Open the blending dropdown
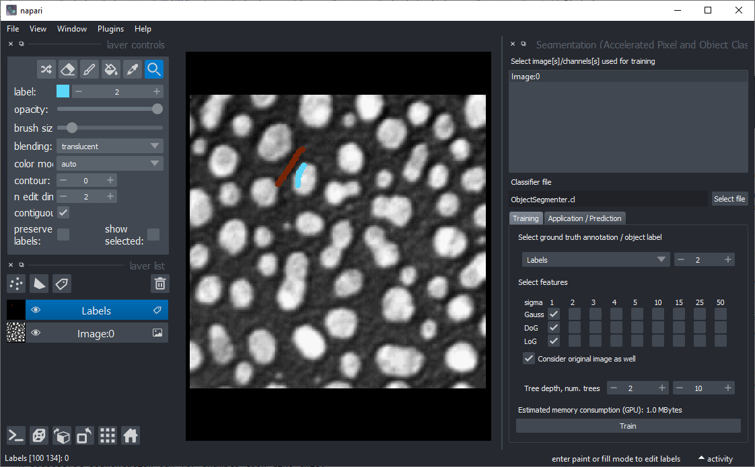 [x=110, y=146]
